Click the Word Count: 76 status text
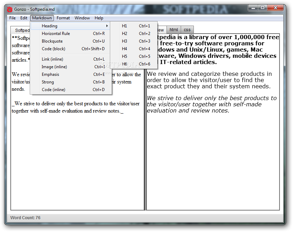The width and height of the screenshot is (293, 232). tap(25, 217)
